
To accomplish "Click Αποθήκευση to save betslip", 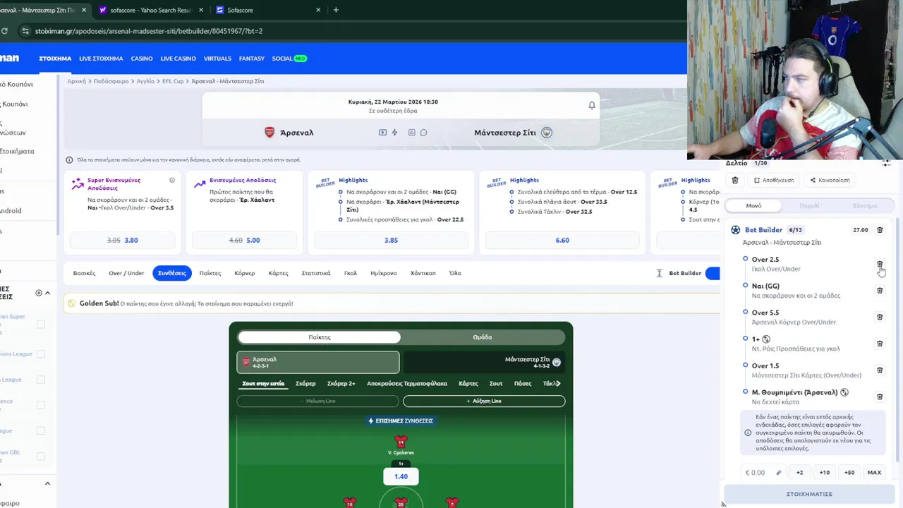I will 774,180.
